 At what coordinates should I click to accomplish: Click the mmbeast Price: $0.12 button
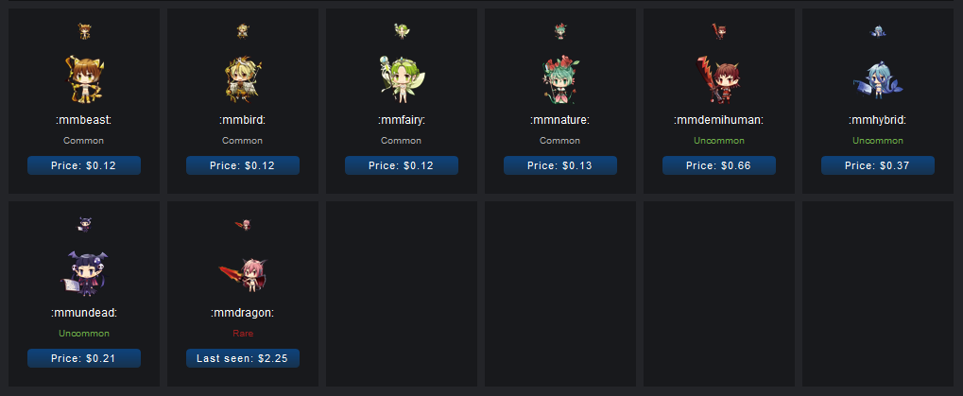coord(84,165)
